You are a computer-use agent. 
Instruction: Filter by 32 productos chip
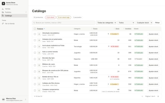tap(38, 17)
